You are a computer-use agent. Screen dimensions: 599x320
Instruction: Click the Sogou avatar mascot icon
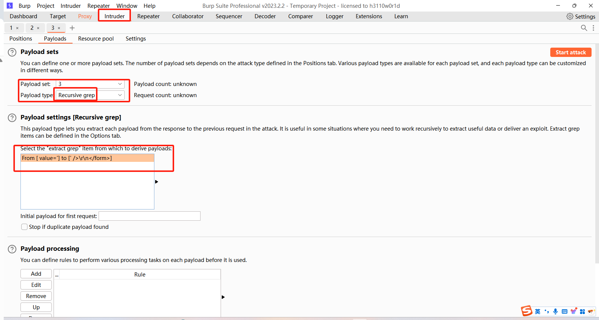click(x=591, y=311)
